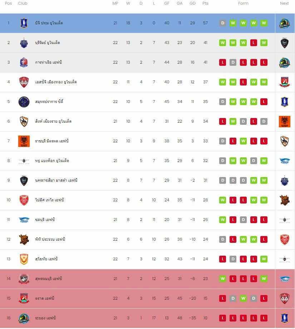The width and height of the screenshot is (295, 329).
Task: Click the first form badge for บีจี ปทุม ยูไนเต็ด
Action: point(222,23)
